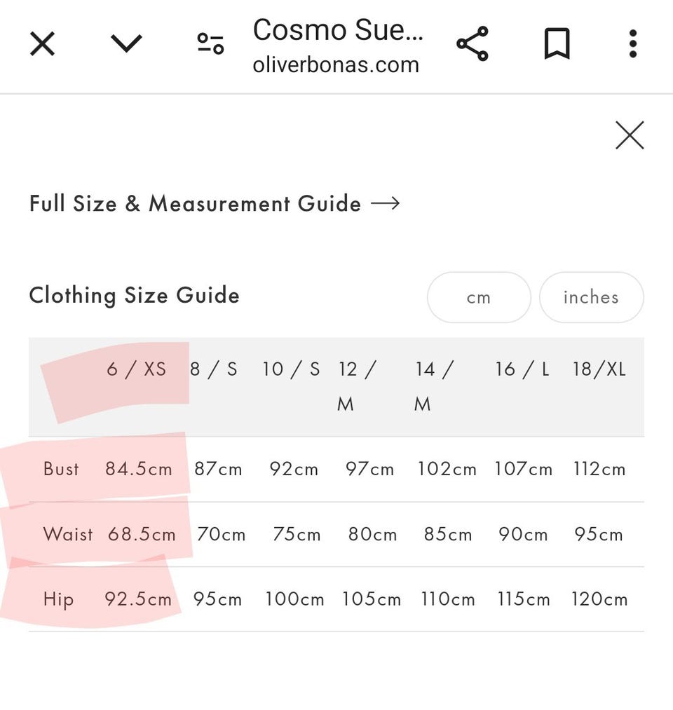Switch measurements to inches
The image size is (673, 710).
(590, 297)
